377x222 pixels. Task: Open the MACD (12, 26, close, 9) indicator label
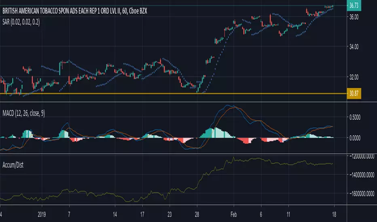tap(23, 113)
